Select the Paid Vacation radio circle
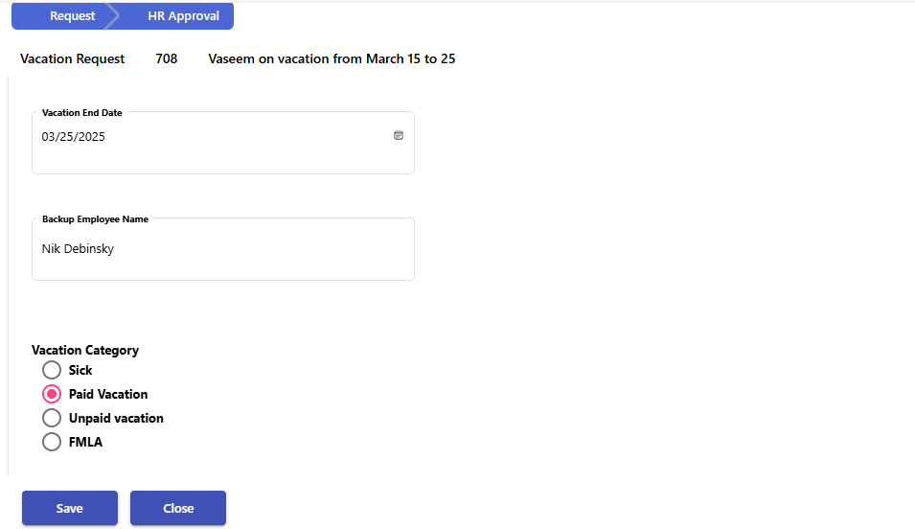915x529 pixels. tap(52, 394)
